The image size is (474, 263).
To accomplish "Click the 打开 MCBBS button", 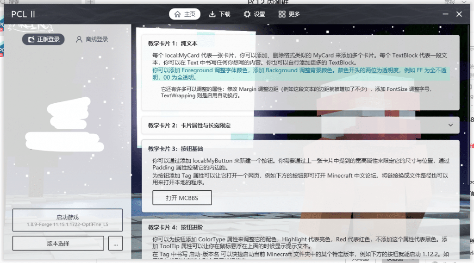I will [182, 198].
